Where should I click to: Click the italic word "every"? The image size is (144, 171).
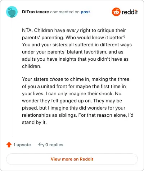pos(73,31)
